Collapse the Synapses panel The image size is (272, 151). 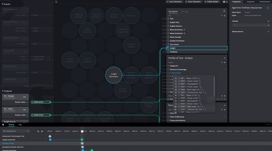pos(225,11)
